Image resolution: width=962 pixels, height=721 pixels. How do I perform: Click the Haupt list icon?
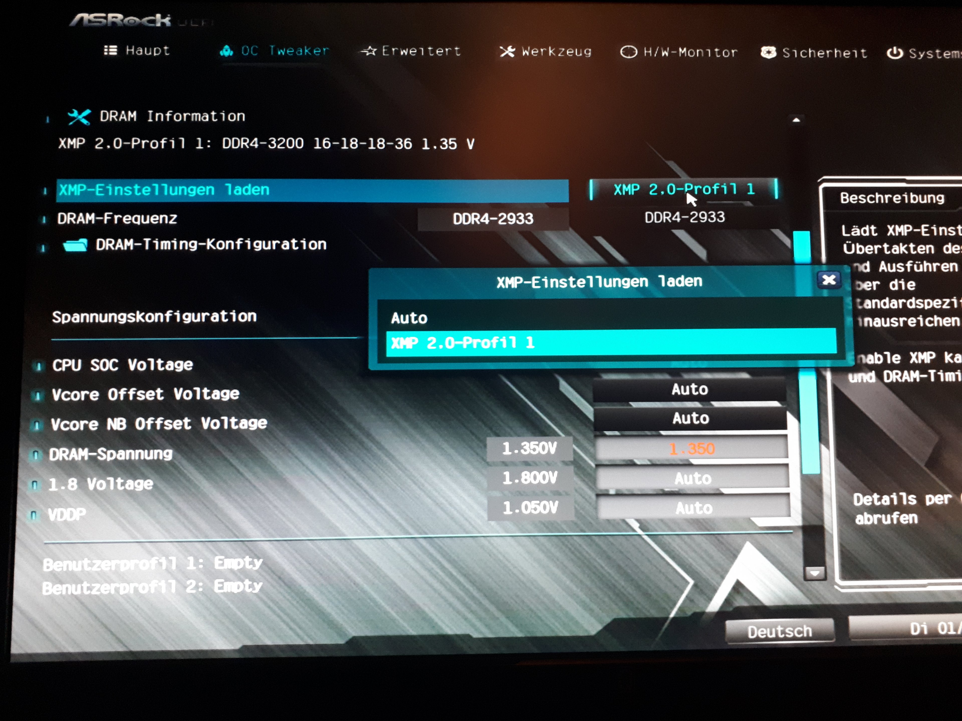pos(110,50)
